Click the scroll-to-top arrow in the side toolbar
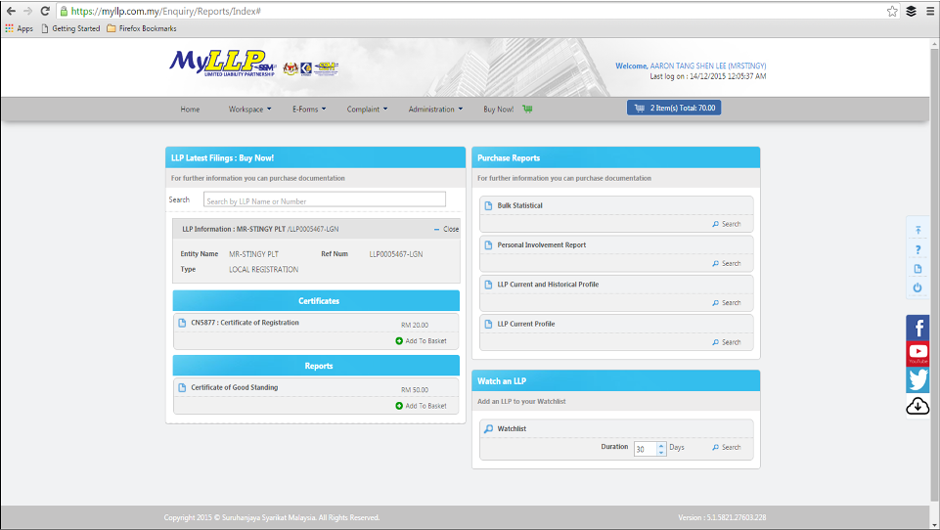 (918, 230)
